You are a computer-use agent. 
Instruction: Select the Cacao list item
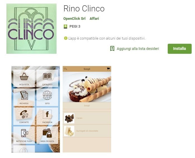[87, 118]
